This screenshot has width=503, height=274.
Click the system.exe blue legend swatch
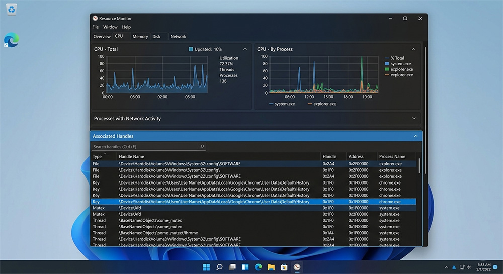(x=387, y=64)
